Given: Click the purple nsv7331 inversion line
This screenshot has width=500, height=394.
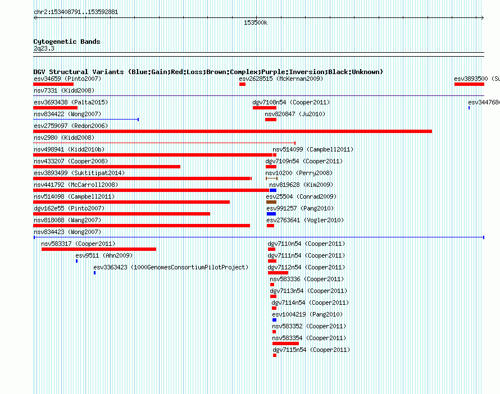Looking at the screenshot, I should (258, 95).
